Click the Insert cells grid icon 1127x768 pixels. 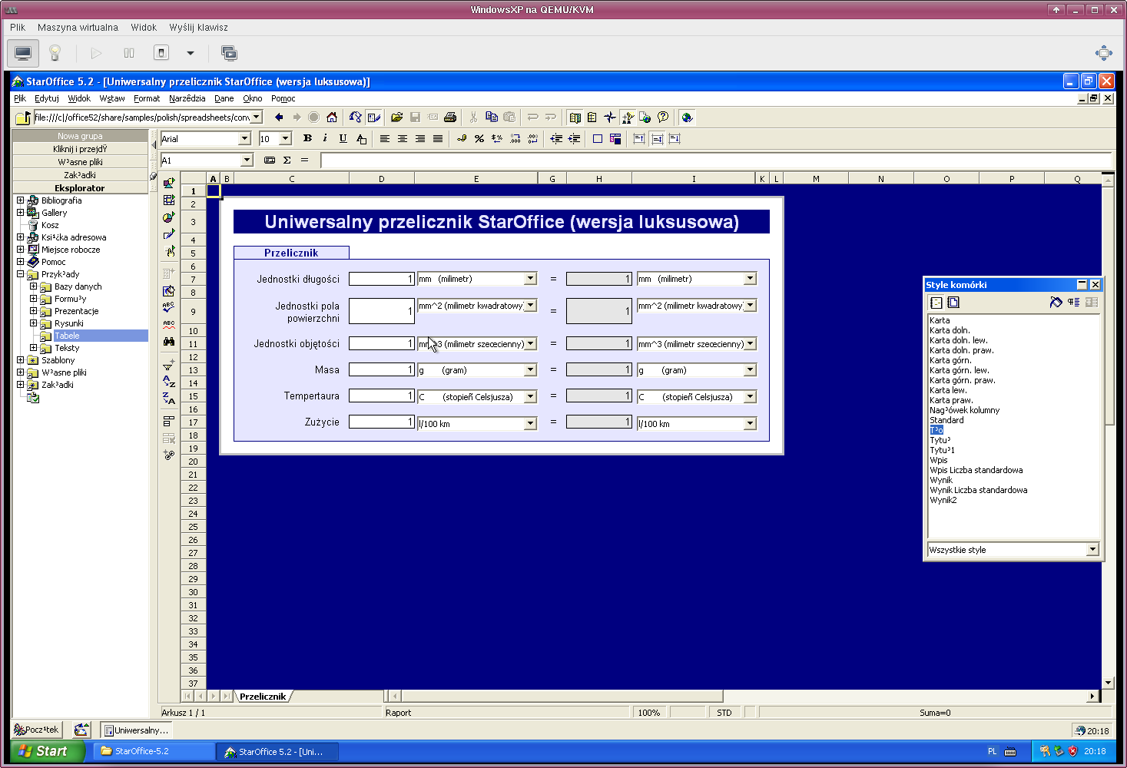(x=169, y=200)
